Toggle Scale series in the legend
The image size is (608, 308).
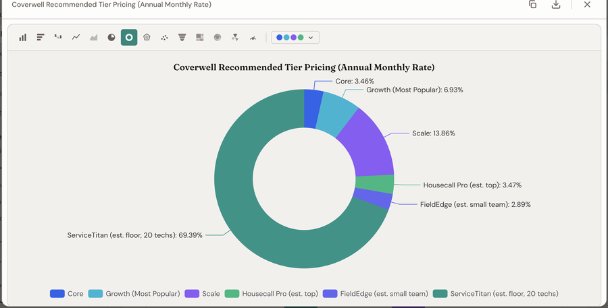[203, 294]
